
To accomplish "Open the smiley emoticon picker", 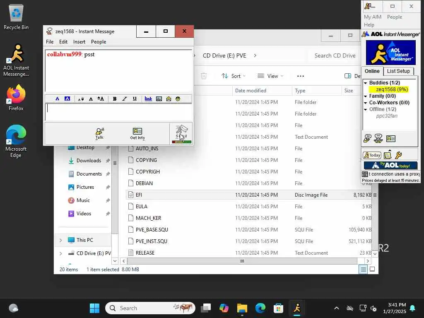I will pyautogui.click(x=178, y=99).
